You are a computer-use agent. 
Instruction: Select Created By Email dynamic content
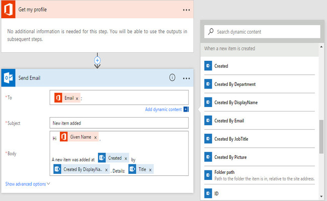coord(229,121)
